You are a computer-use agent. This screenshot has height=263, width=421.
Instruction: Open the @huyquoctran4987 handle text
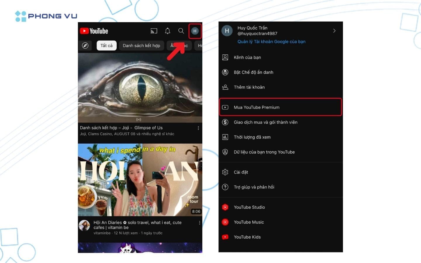point(257,34)
